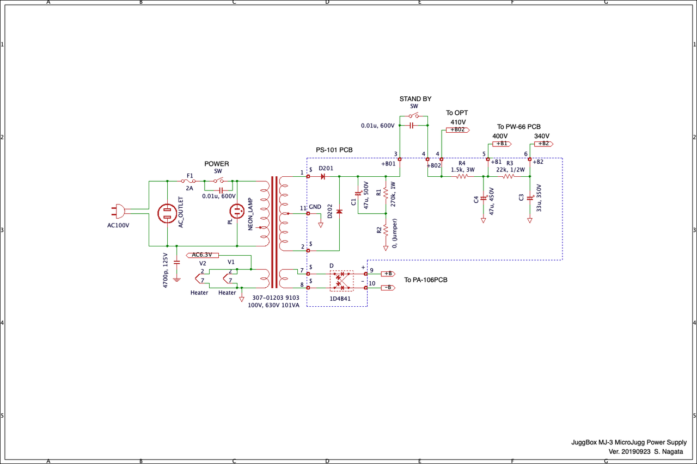697x464 pixels.
Task: Click the +B2 340V net flag
Action: (x=543, y=144)
